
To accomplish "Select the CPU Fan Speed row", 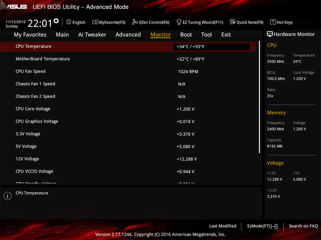I will tap(128, 72).
